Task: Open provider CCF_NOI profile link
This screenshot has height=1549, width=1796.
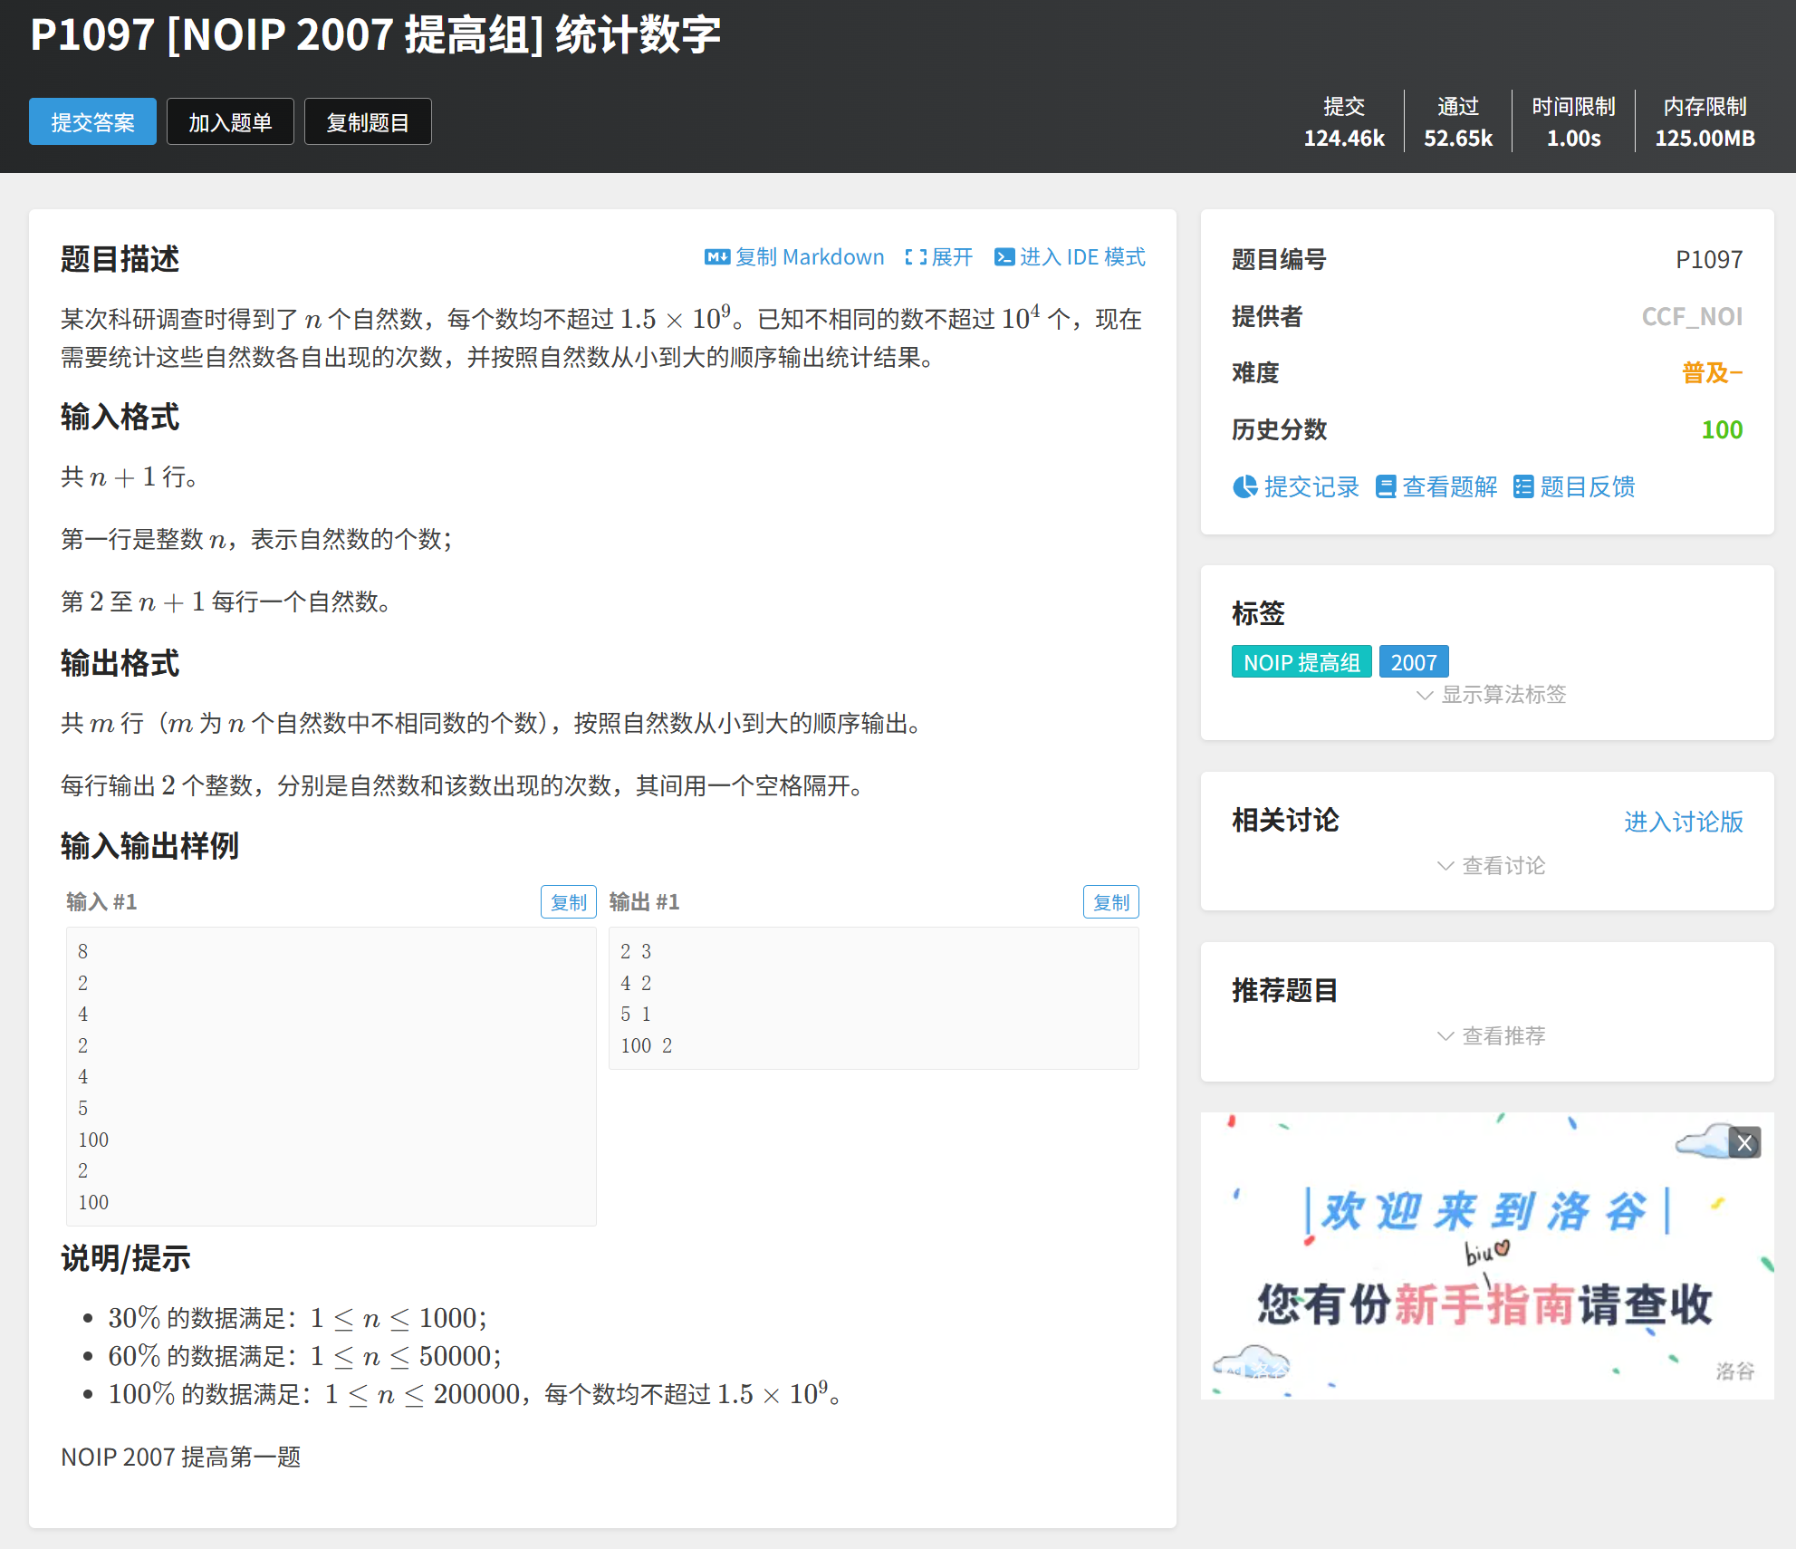Action: [1691, 316]
